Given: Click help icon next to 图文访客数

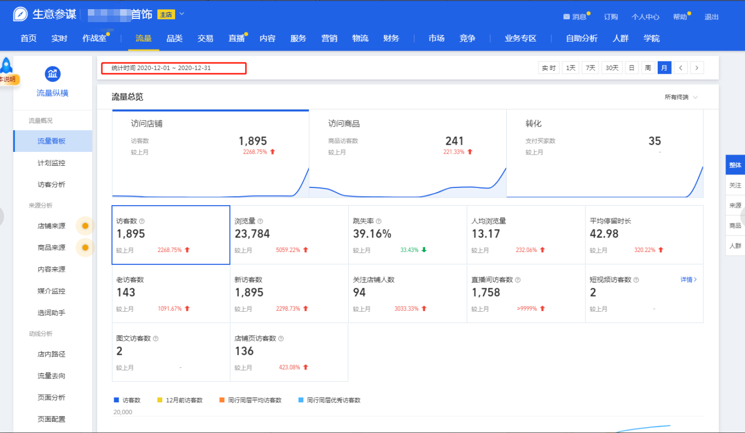Looking at the screenshot, I should coord(156,339).
